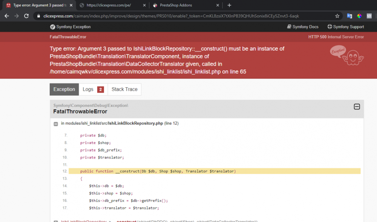Expand the IshiLinkBlockRepository __construct trace entry
Screen dimensions: 377x222
pyautogui.click(x=55, y=221)
